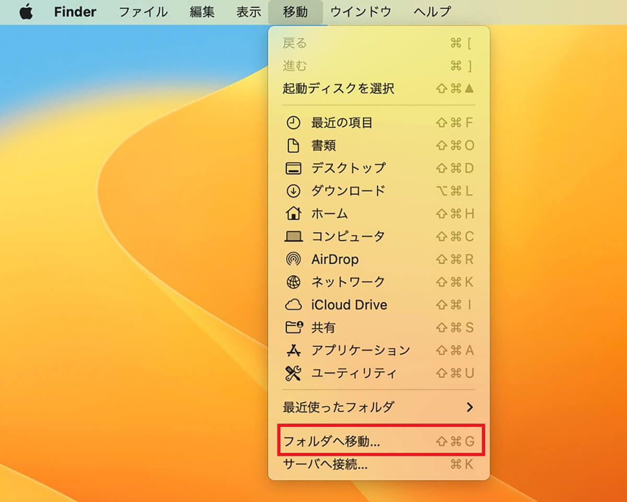Select 最近の項目 text entry

[x=342, y=123]
